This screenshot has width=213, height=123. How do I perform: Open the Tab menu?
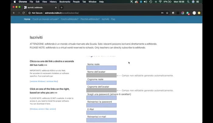[84, 2]
